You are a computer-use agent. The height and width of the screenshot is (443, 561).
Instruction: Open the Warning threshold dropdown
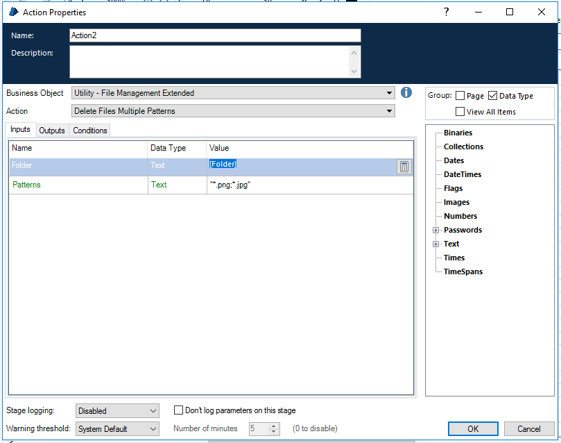[x=117, y=429]
